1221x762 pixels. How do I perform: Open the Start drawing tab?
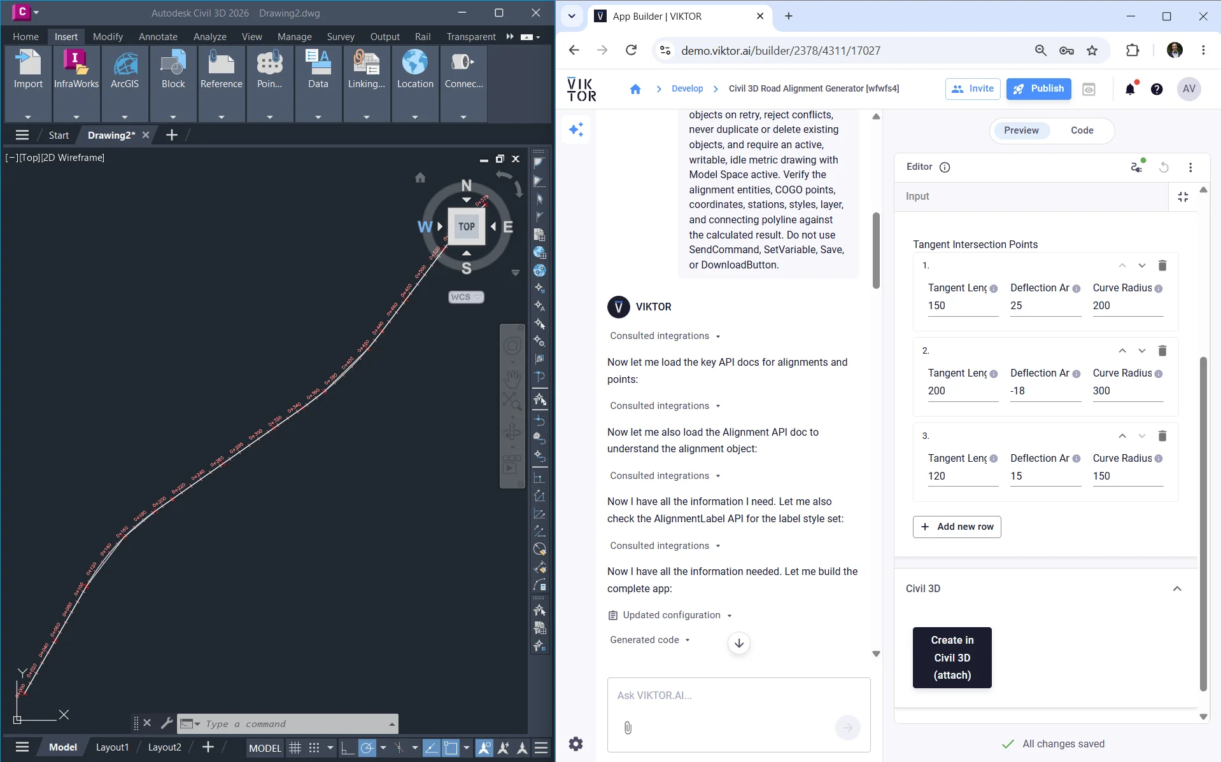[x=59, y=135]
